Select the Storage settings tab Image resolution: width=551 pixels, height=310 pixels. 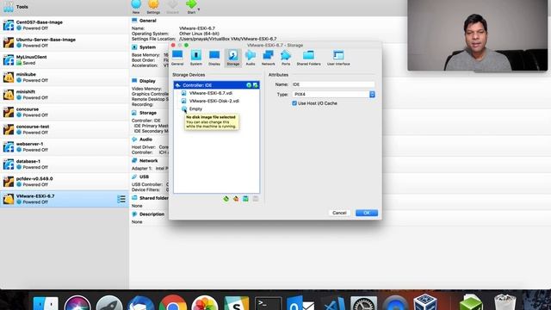[233, 58]
